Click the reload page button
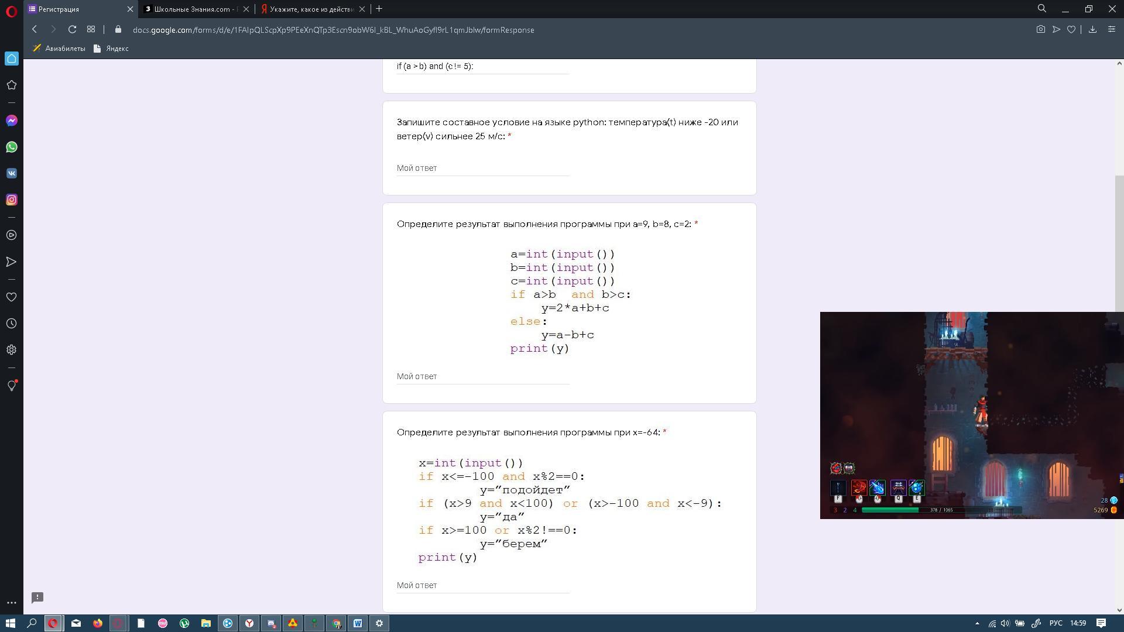 pyautogui.click(x=72, y=29)
